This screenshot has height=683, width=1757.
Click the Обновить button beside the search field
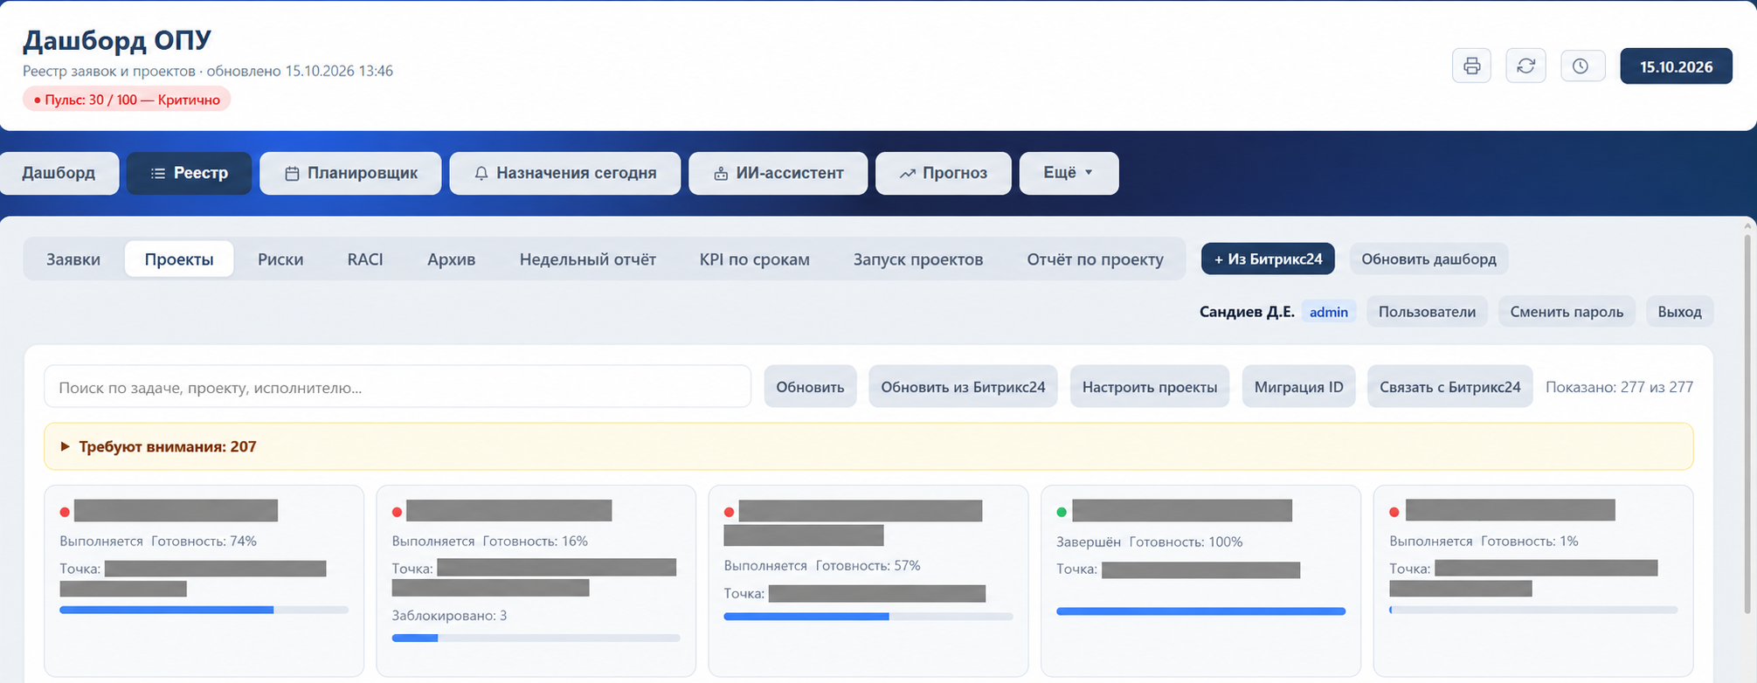tap(810, 387)
